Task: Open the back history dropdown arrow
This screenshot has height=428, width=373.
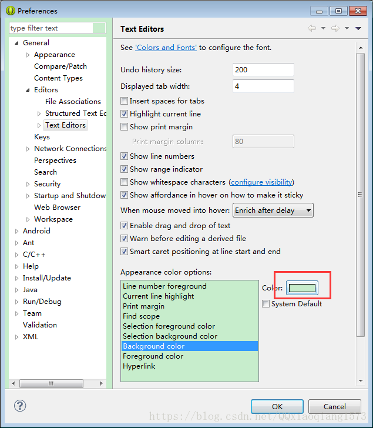Action: click(x=324, y=28)
